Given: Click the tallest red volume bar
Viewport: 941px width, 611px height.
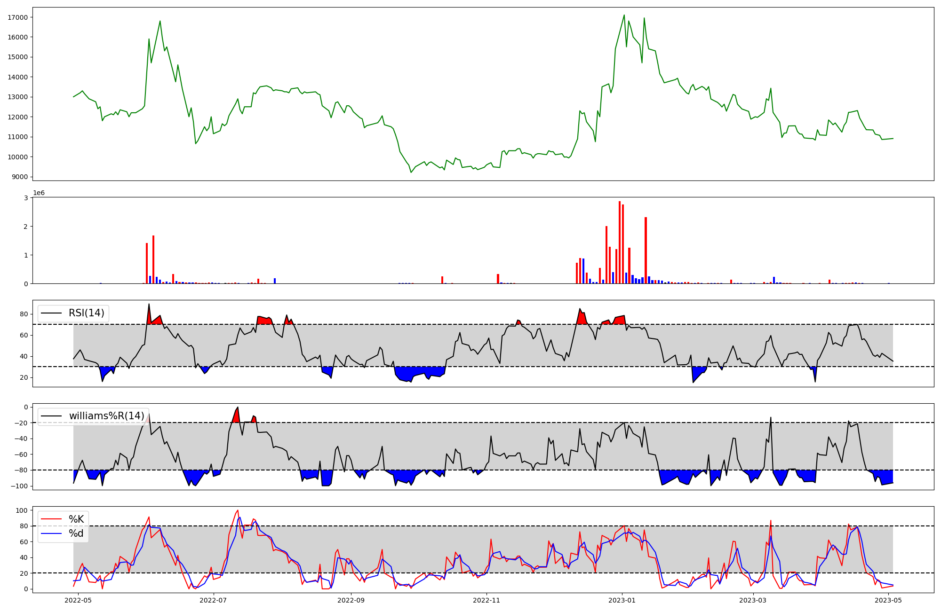Looking at the screenshot, I should 620,243.
